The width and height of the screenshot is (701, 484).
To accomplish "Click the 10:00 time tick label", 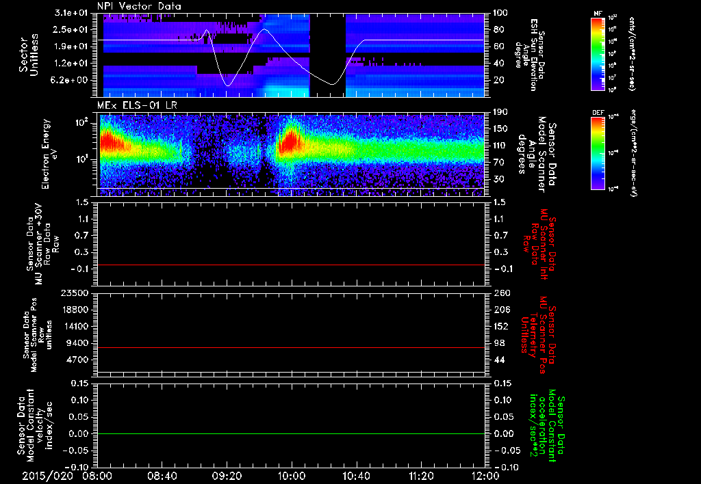I will [292, 476].
